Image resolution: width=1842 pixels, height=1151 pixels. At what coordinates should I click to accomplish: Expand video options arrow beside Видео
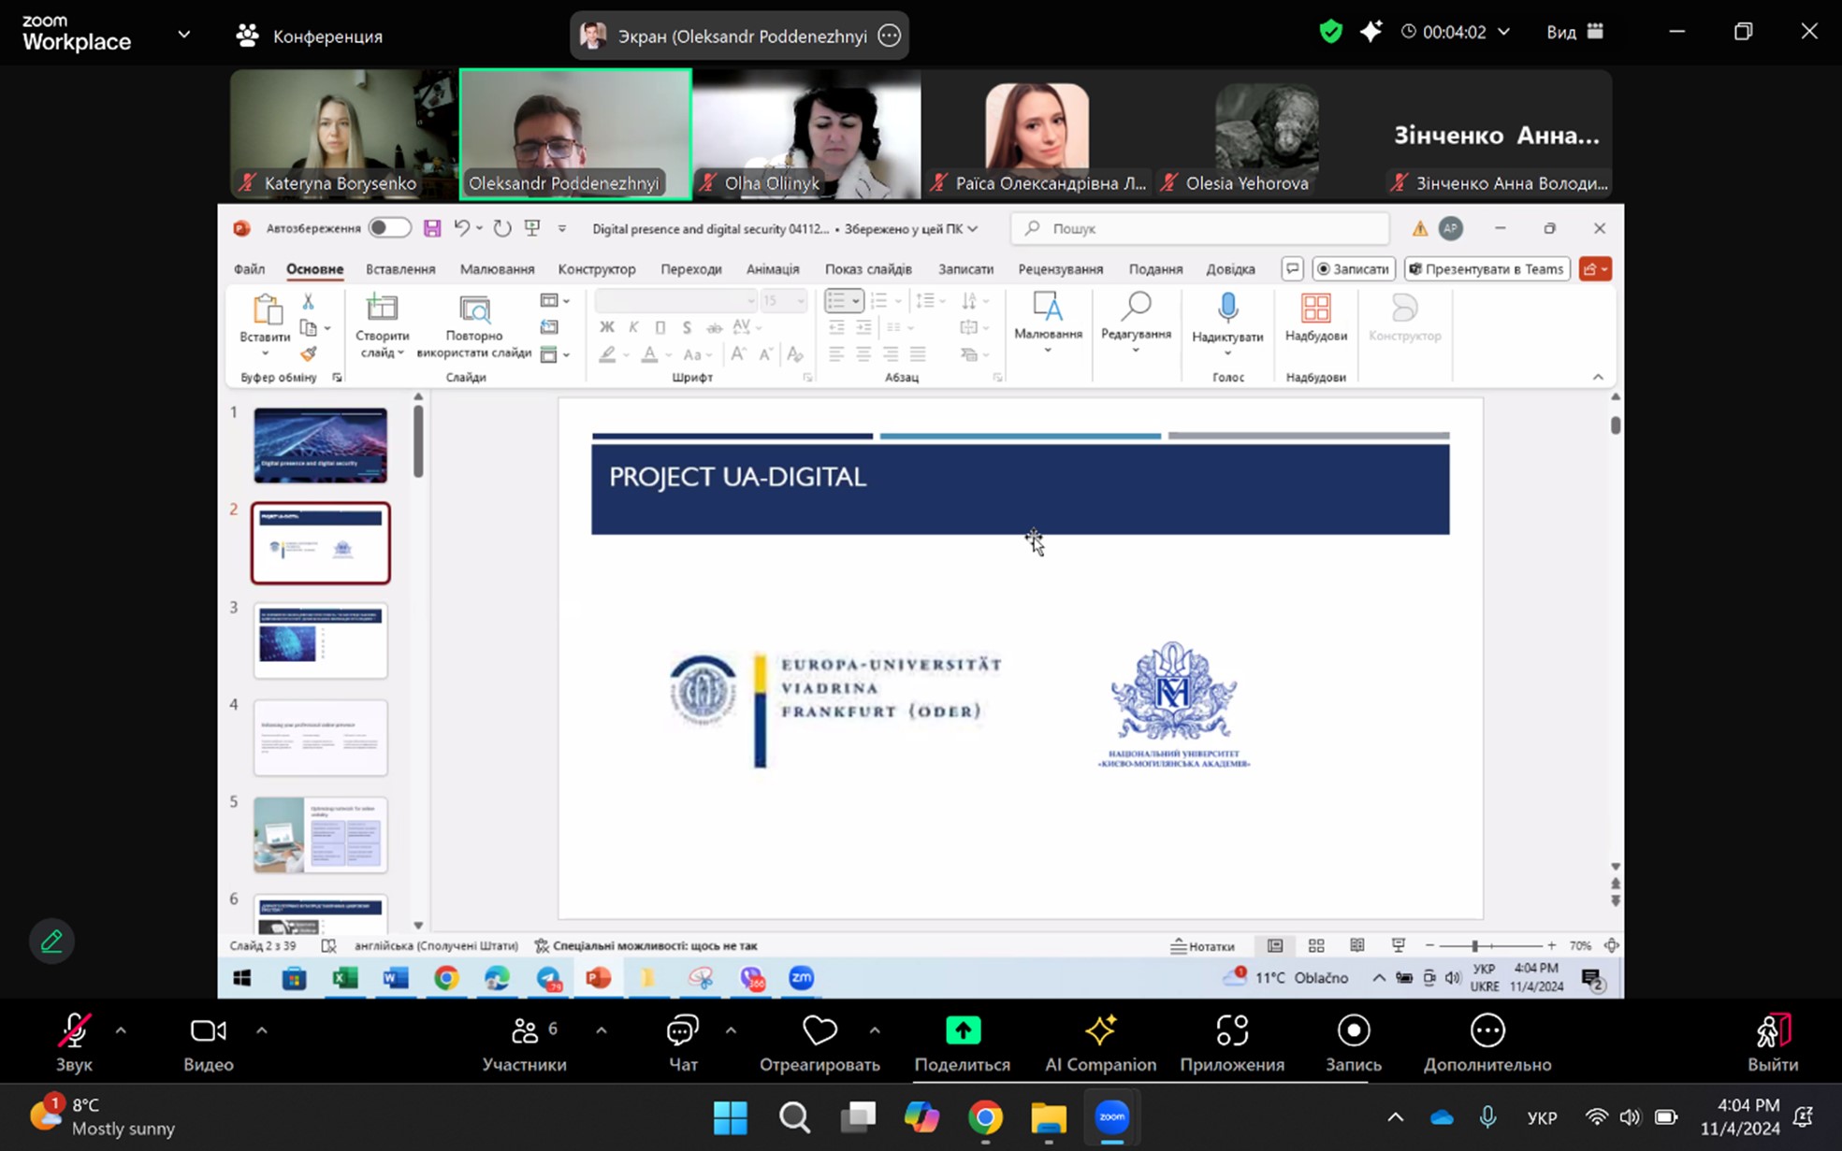point(262,1030)
